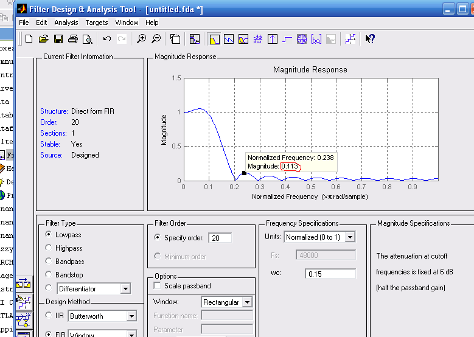Image resolution: width=474 pixels, height=337 pixels.
Task: Select Specify order option
Action: (157, 238)
